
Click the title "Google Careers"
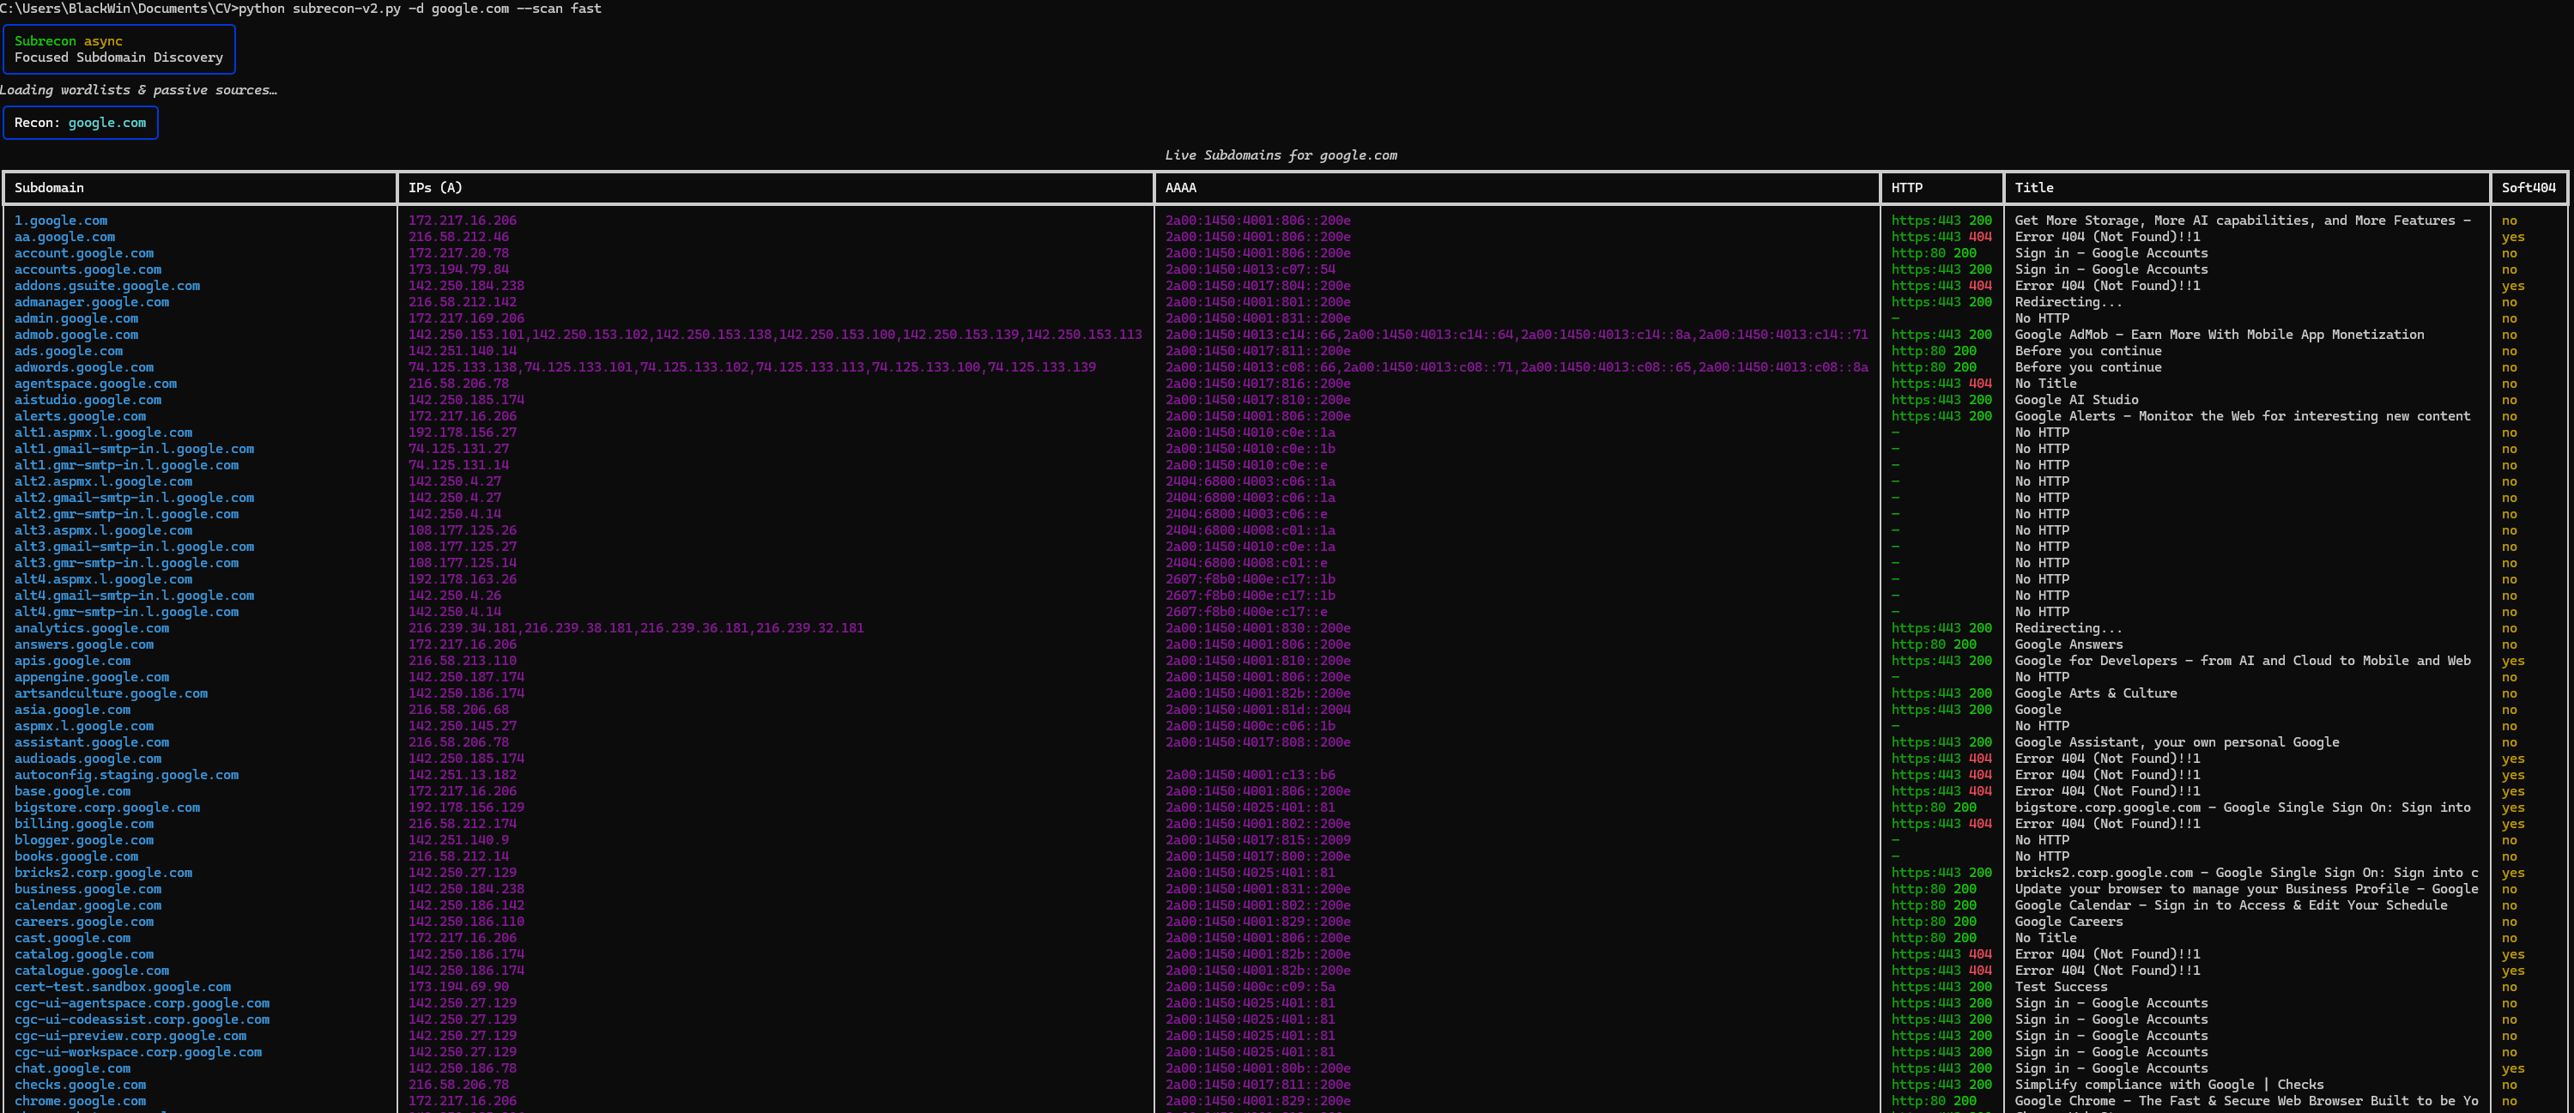pyautogui.click(x=2068, y=922)
